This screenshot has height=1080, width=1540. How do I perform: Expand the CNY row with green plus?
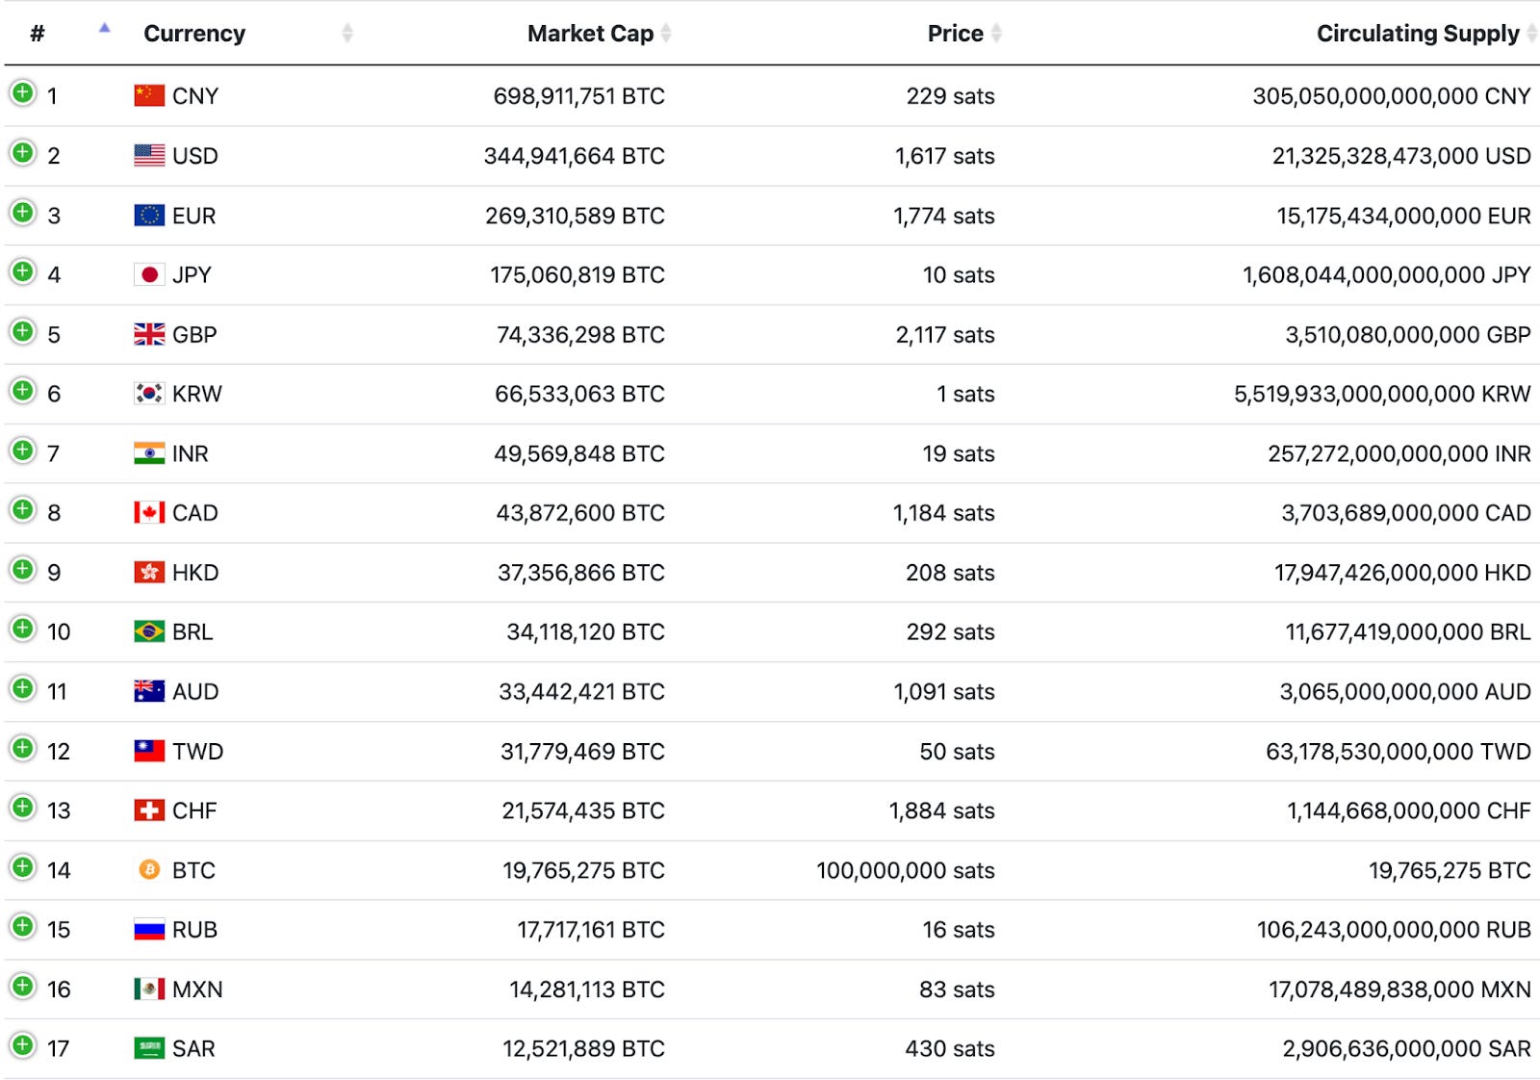(22, 93)
